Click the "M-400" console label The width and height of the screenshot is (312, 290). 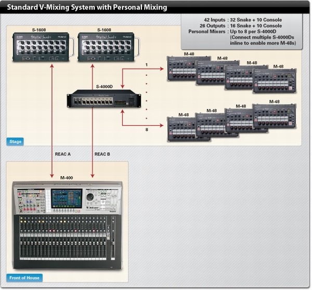67,178
